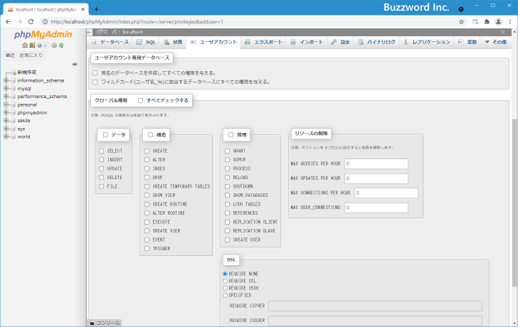The height and width of the screenshot is (327, 518).
Task: Switch to the インポート tab
Action: point(307,42)
